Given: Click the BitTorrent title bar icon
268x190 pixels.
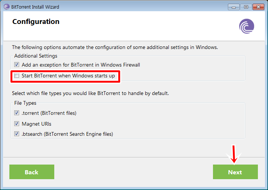Looking at the screenshot, I should 6,7.
